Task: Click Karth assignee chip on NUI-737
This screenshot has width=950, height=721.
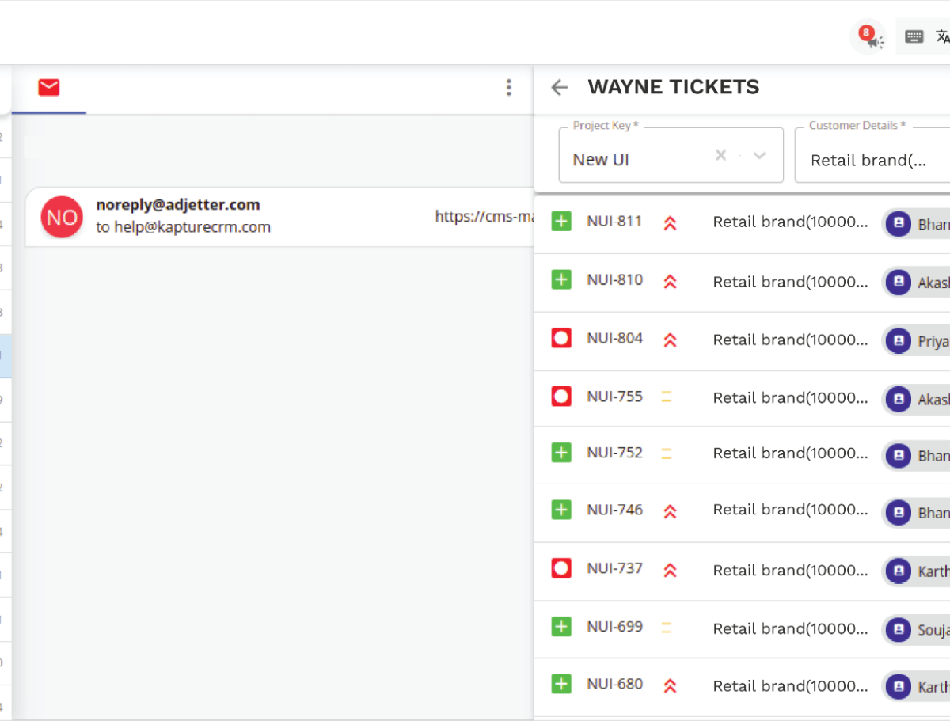Action: 917,571
